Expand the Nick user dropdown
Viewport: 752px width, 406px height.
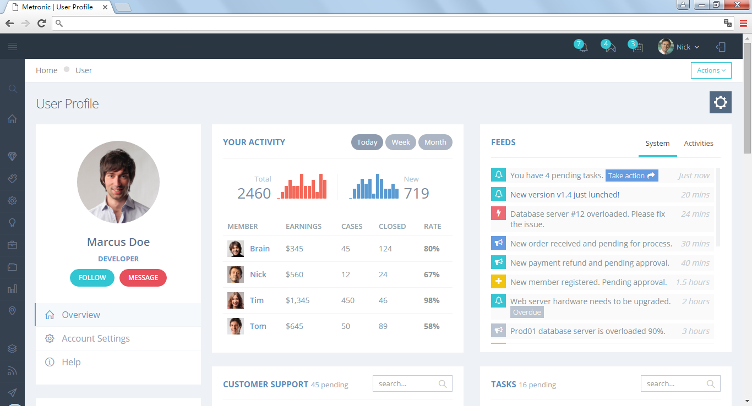click(679, 47)
